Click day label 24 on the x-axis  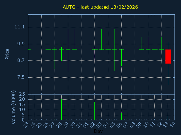[32, 125]
